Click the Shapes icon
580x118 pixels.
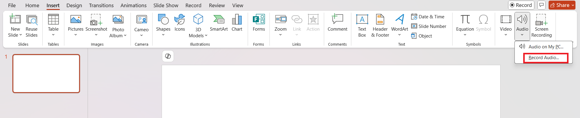tap(163, 19)
